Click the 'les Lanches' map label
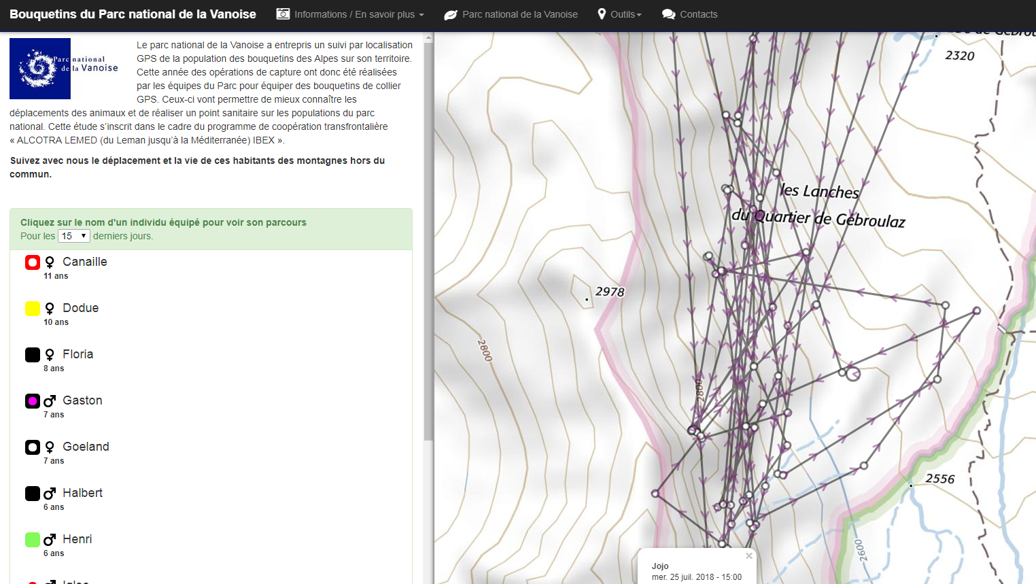This screenshot has height=584, width=1036. coord(819,191)
